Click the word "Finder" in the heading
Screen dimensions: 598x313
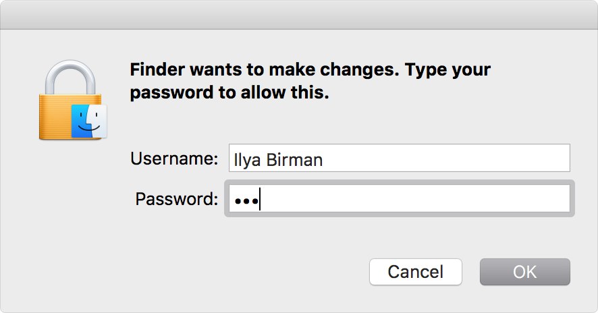coord(157,69)
